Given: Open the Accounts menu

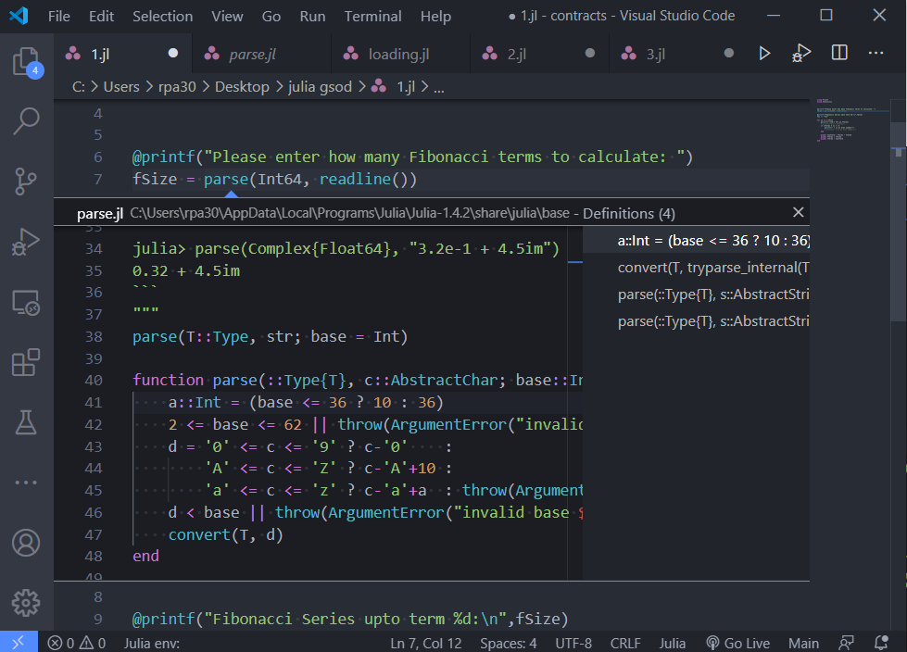Looking at the screenshot, I should (27, 543).
